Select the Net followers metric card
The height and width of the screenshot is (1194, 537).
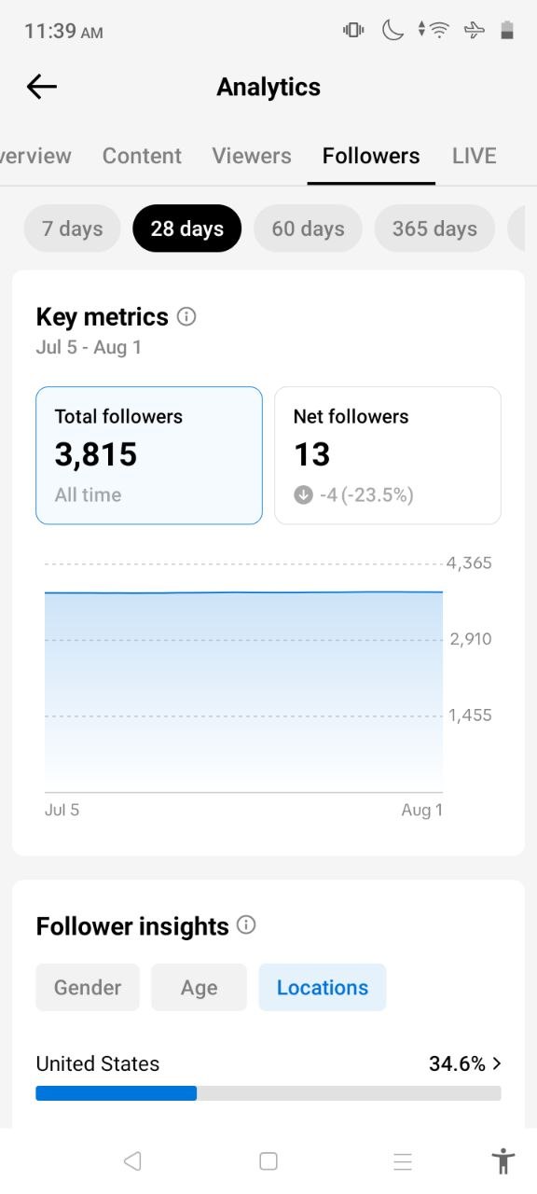388,455
